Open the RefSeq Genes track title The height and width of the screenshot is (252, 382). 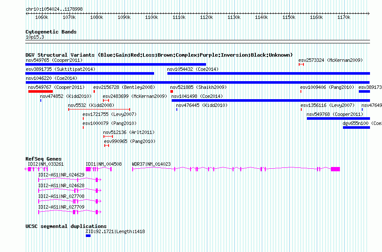pos(44,159)
